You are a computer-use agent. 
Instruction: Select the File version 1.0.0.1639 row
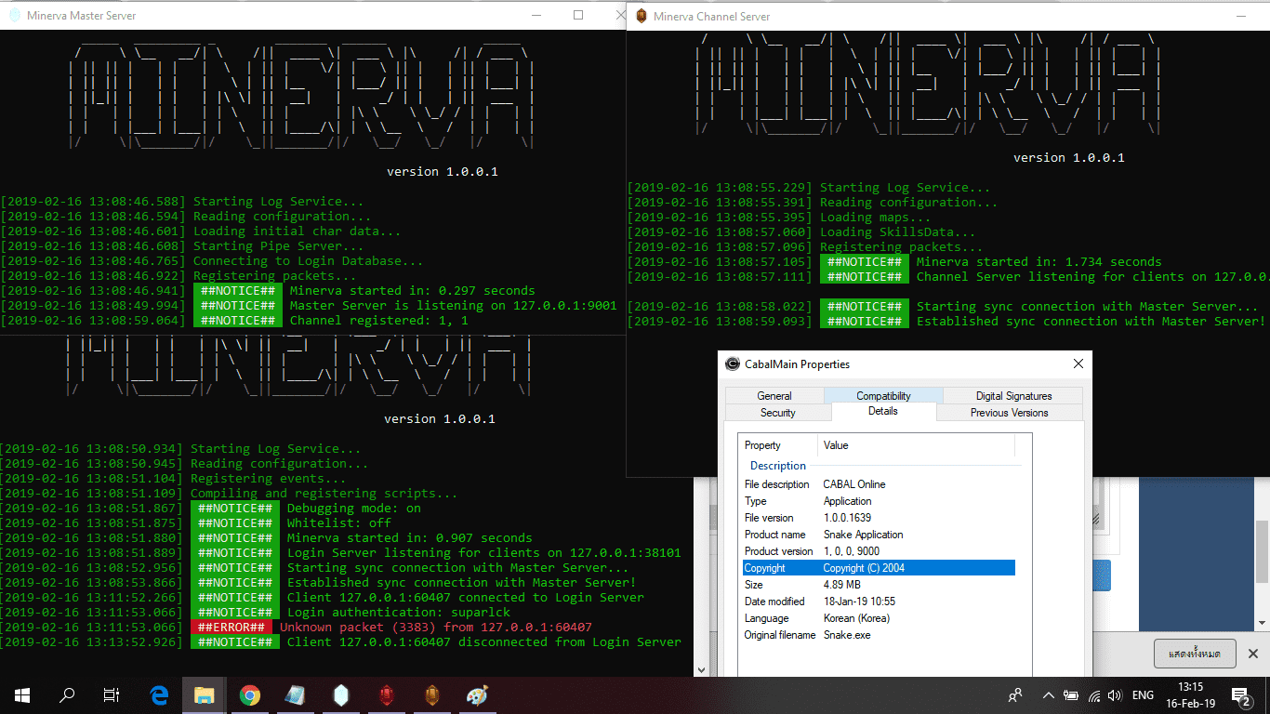pyautogui.click(x=879, y=518)
